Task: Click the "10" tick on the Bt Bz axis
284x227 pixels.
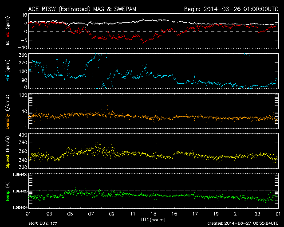Action: pos(24,15)
